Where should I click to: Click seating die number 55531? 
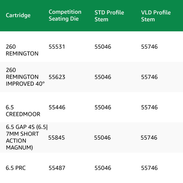coord(57,47)
